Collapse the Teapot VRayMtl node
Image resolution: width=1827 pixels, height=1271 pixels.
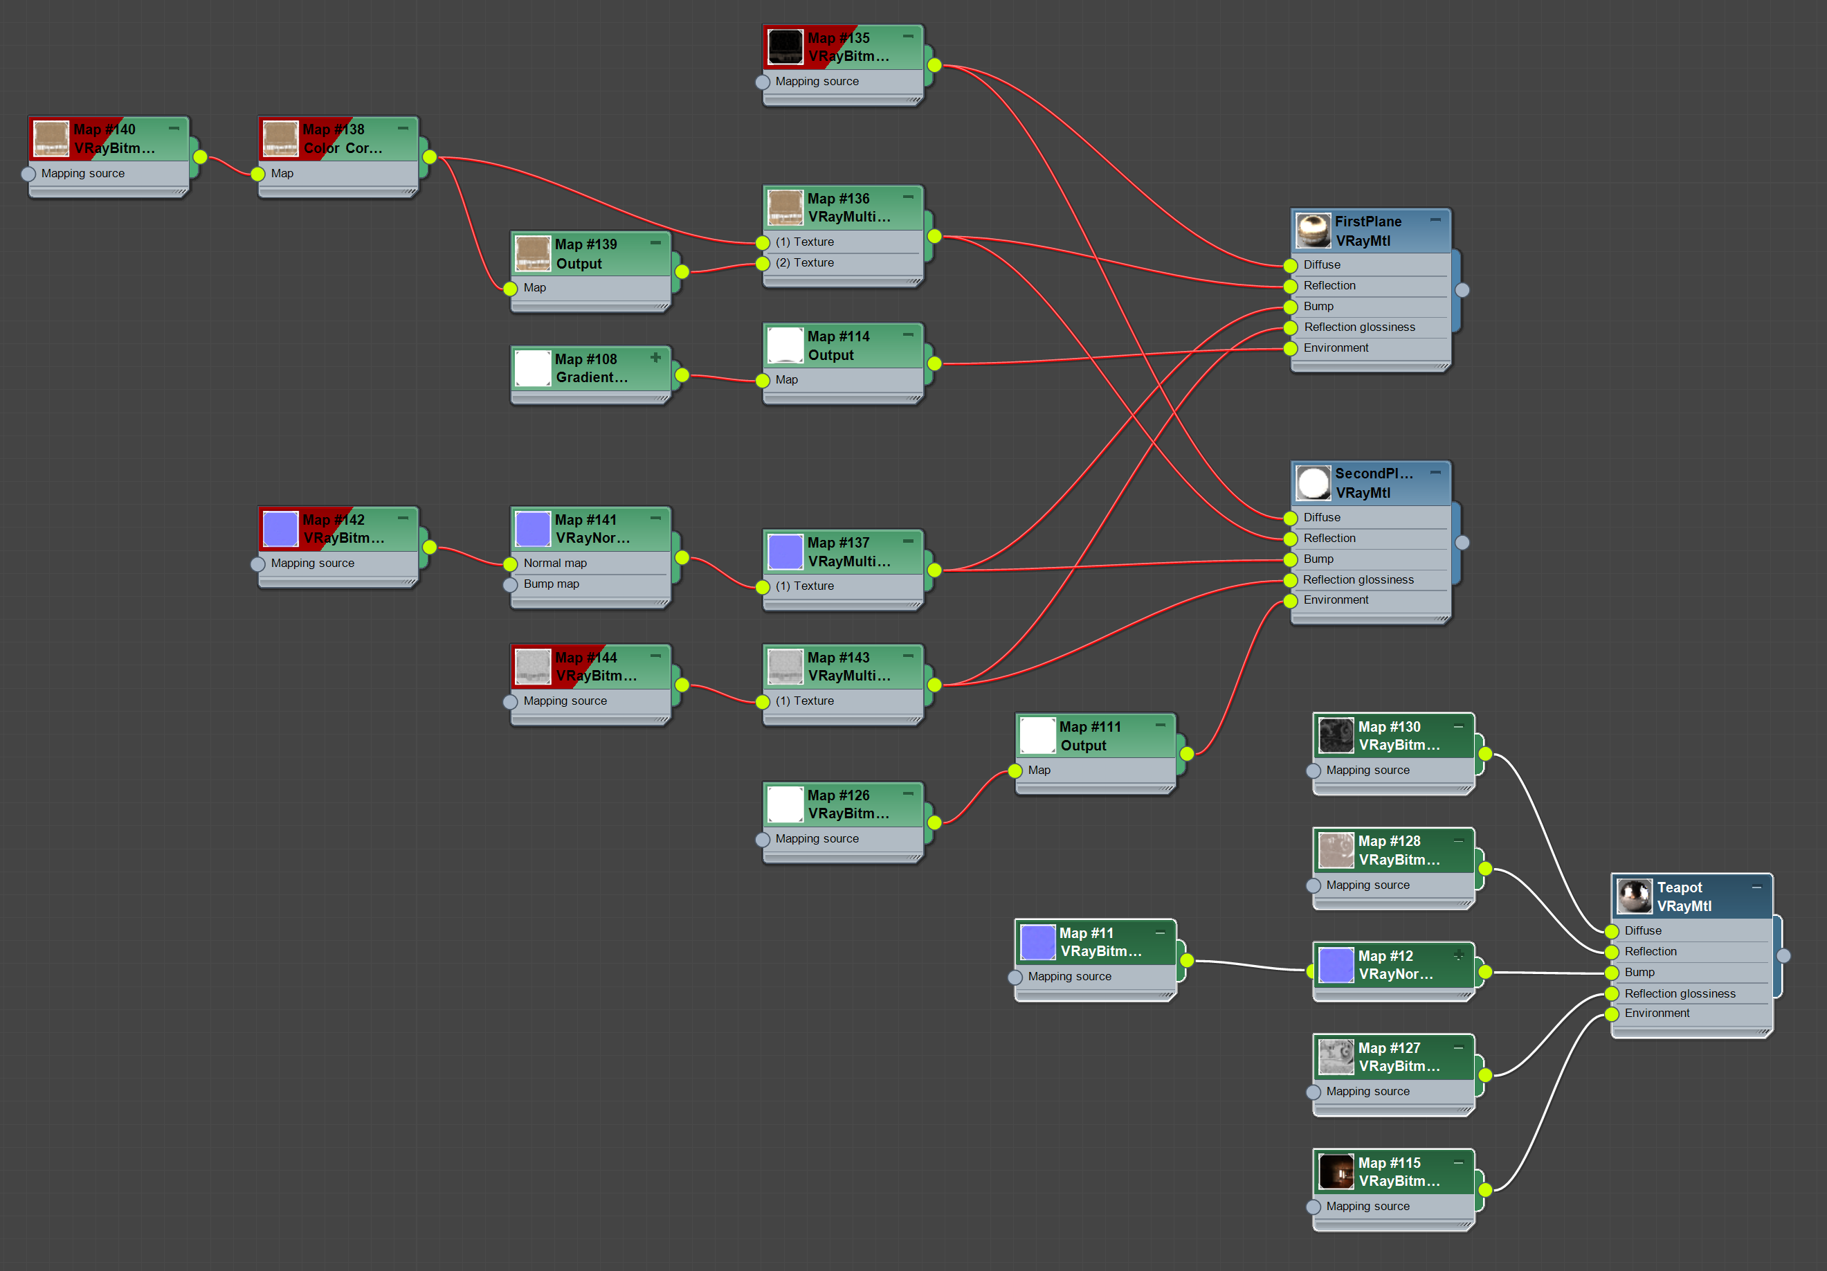point(1756,887)
